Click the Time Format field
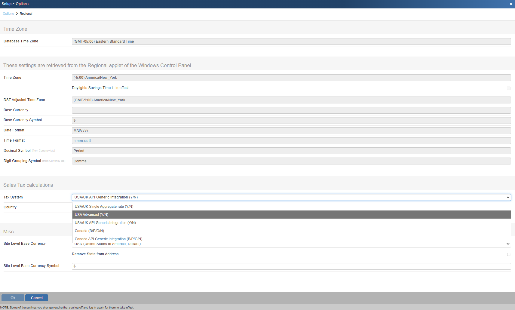The width and height of the screenshot is (515, 310). [x=291, y=141]
